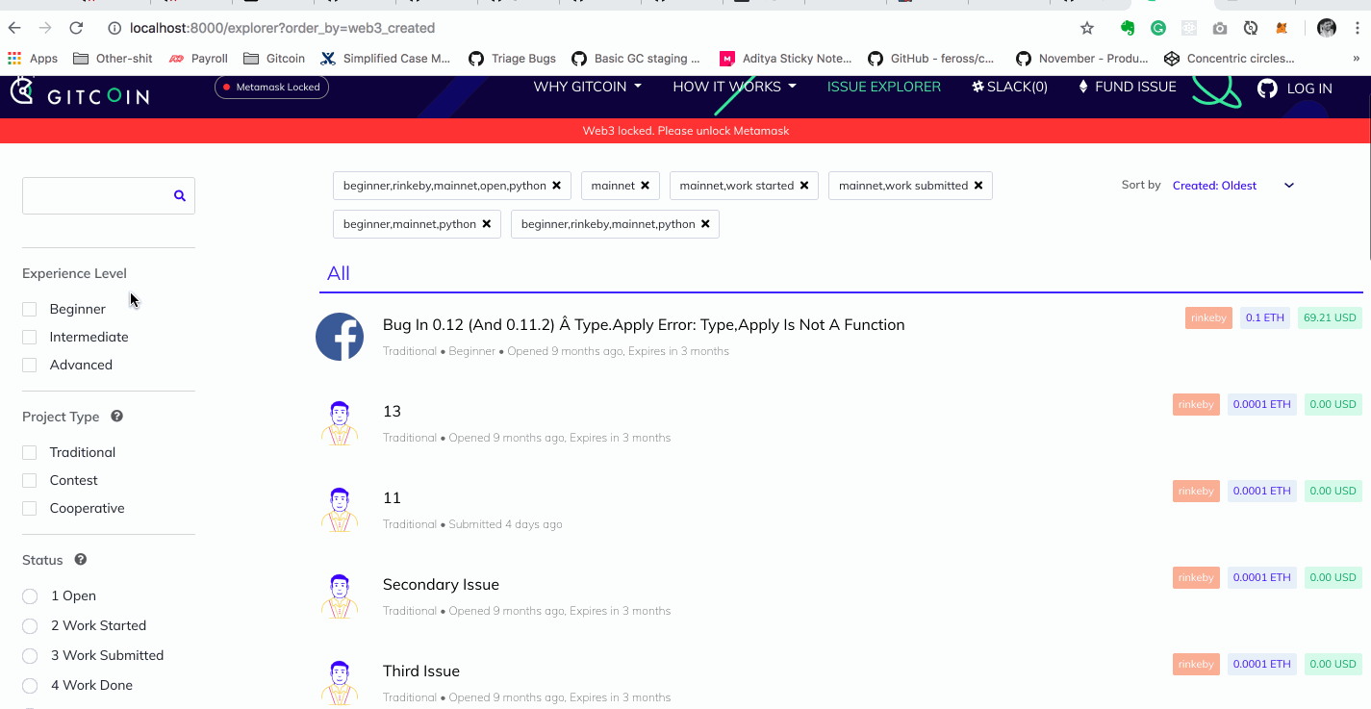Viewport: 1371px width, 709px height.
Task: Click LOG IN in the navbar
Action: tap(1309, 89)
